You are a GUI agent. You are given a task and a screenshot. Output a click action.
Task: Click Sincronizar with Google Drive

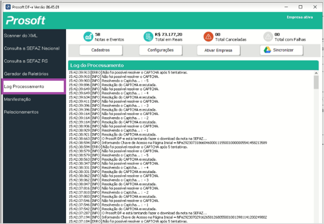coord(281,50)
